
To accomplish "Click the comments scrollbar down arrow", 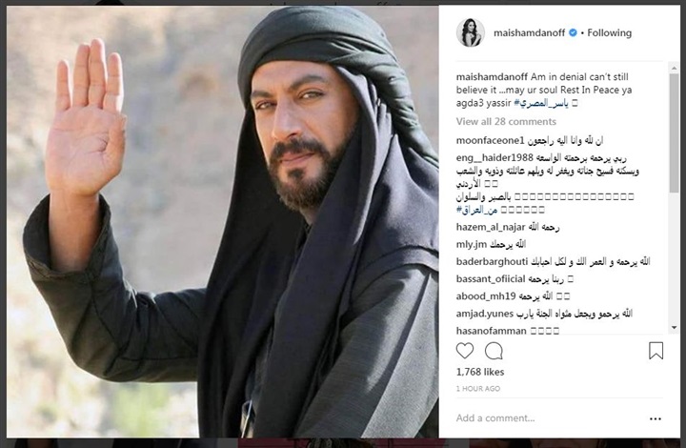I will click(x=674, y=327).
